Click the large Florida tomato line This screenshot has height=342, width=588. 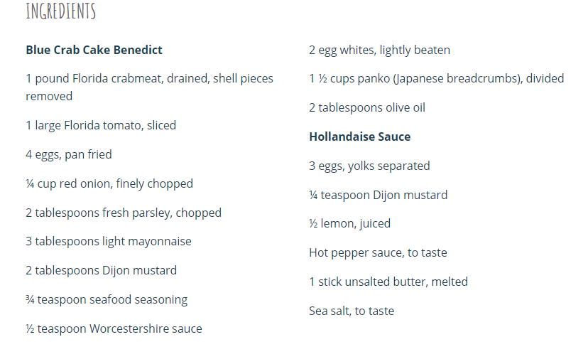click(101, 125)
